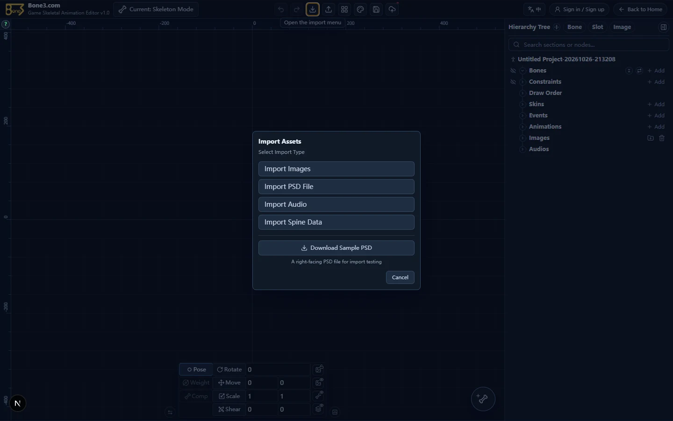673x421 pixels.
Task: Choose Import Images option
Action: click(336, 169)
